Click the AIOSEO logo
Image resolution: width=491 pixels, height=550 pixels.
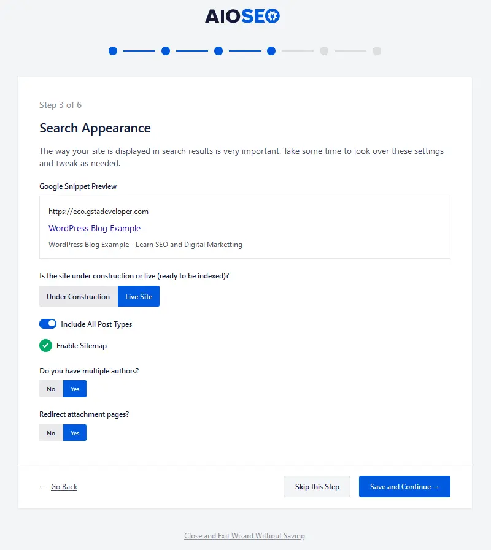pos(242,16)
